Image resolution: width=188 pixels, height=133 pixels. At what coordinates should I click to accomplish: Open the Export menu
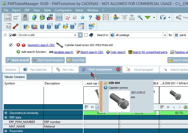[x=17, y=10]
